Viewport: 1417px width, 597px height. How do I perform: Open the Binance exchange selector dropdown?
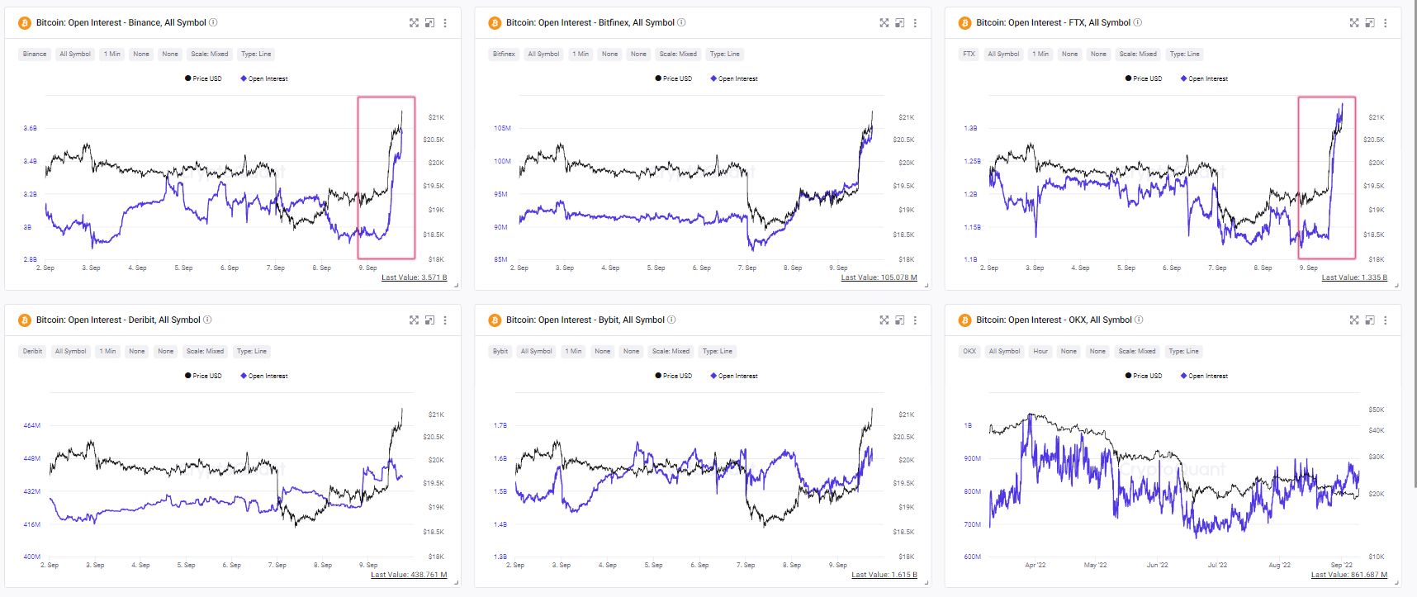point(35,54)
